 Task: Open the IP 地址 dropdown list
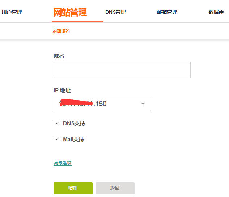[x=102, y=104]
